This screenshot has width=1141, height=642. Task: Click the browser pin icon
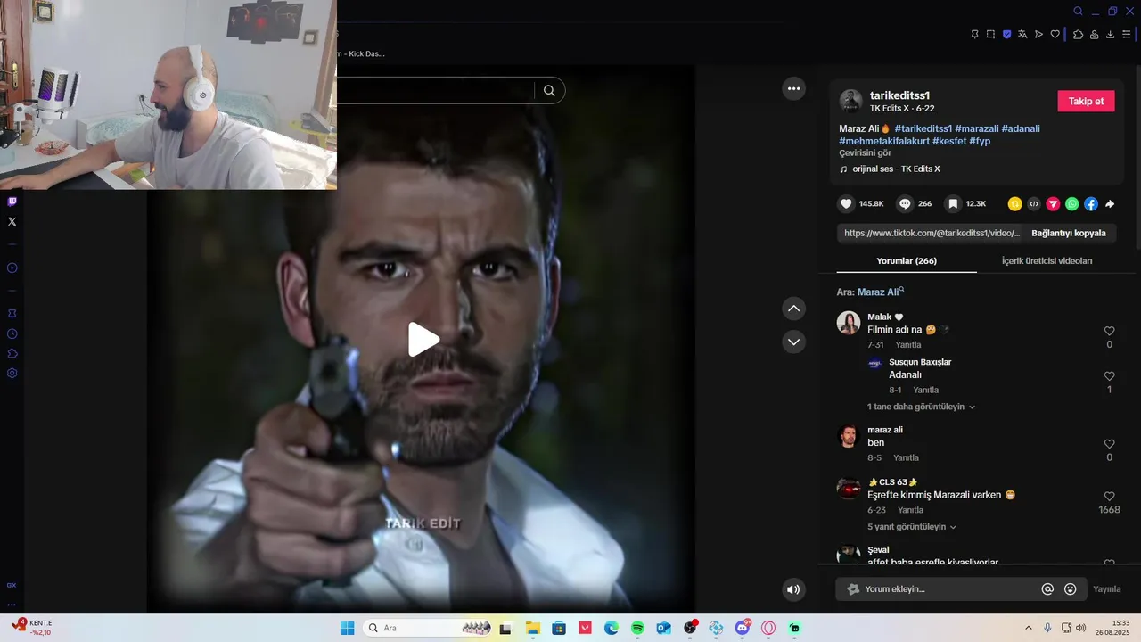974,35
